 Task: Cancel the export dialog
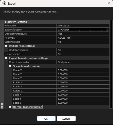66,119
